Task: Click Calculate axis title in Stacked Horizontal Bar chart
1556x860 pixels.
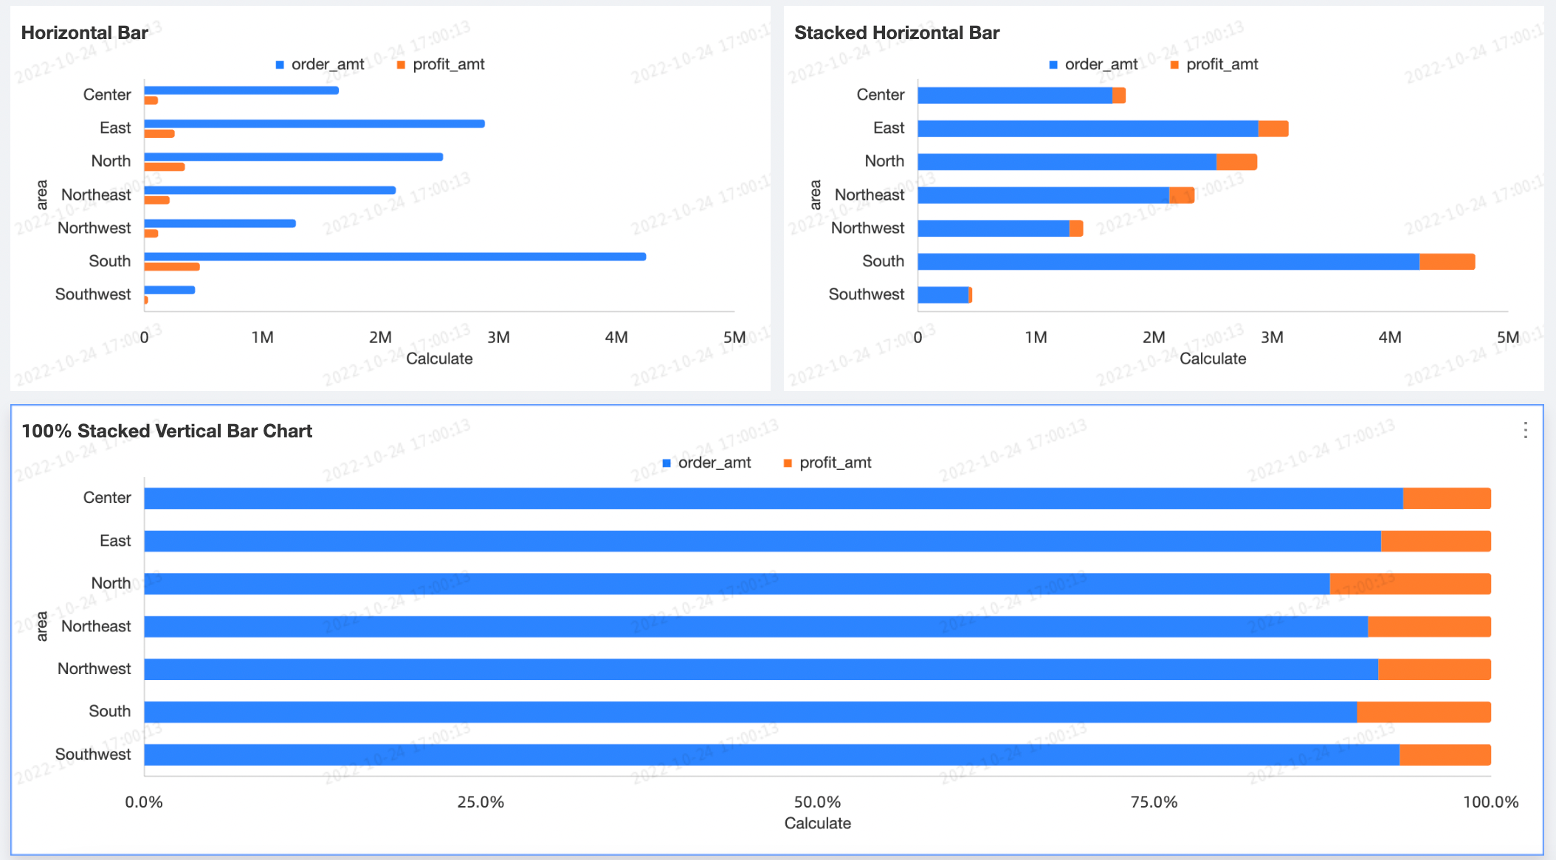Action: pyautogui.click(x=1213, y=359)
